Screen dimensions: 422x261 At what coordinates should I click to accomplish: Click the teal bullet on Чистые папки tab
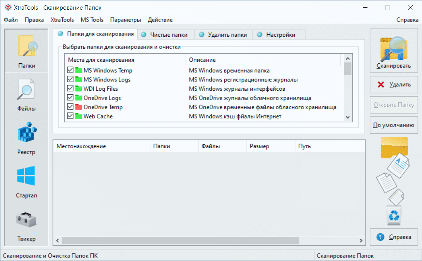pos(144,34)
